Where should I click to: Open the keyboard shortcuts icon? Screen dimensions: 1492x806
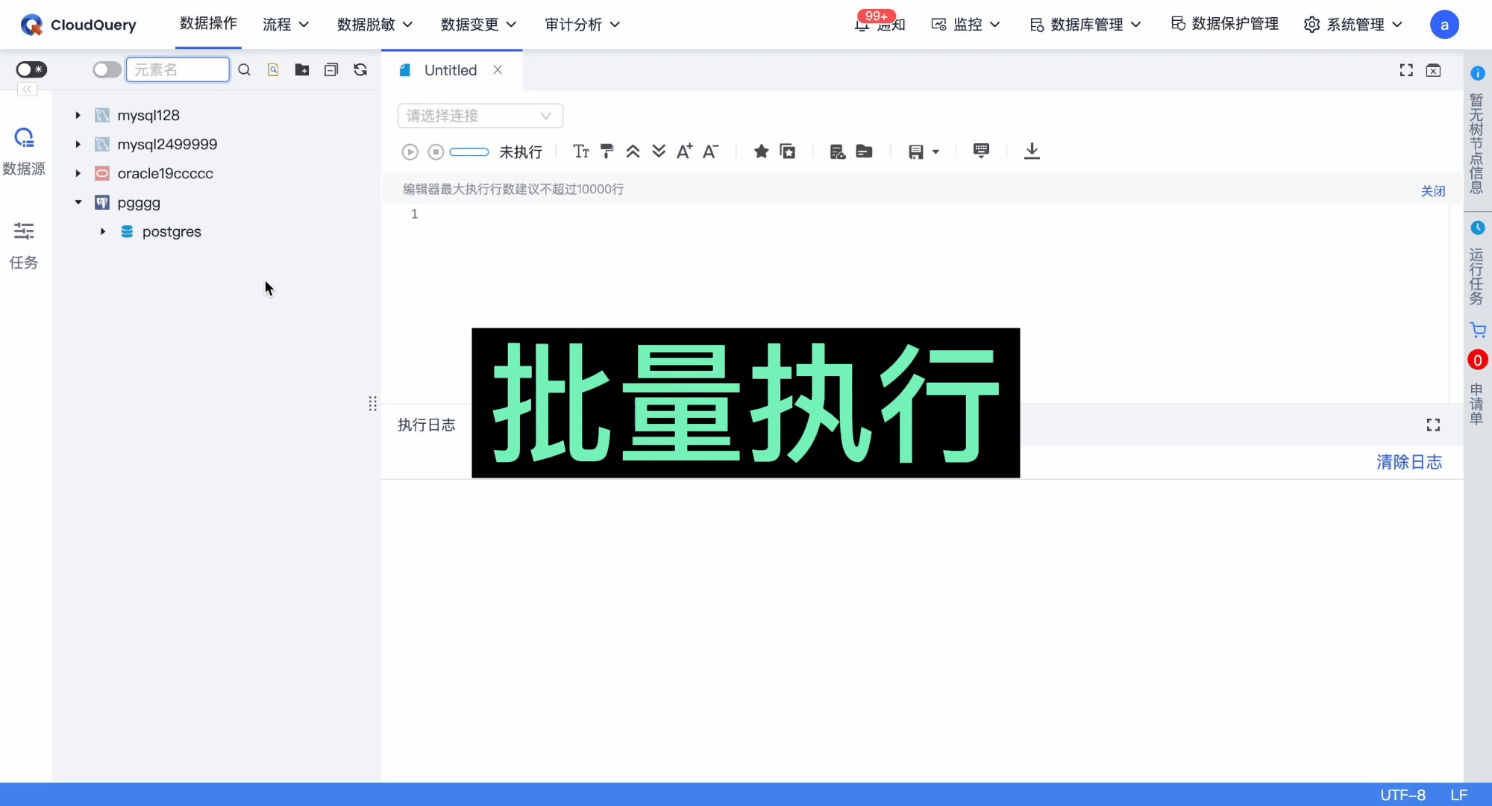[980, 151]
